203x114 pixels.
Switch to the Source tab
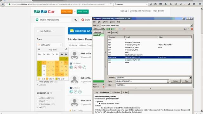pos(115,33)
